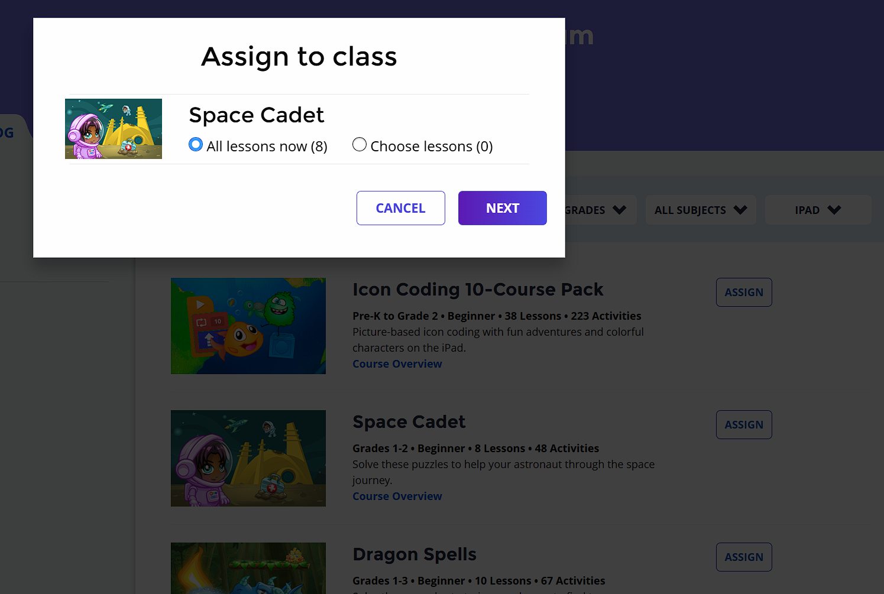Screen dimensions: 884x594
Task: Click the Space Cadet thumbnail in dialog
Action: click(114, 129)
